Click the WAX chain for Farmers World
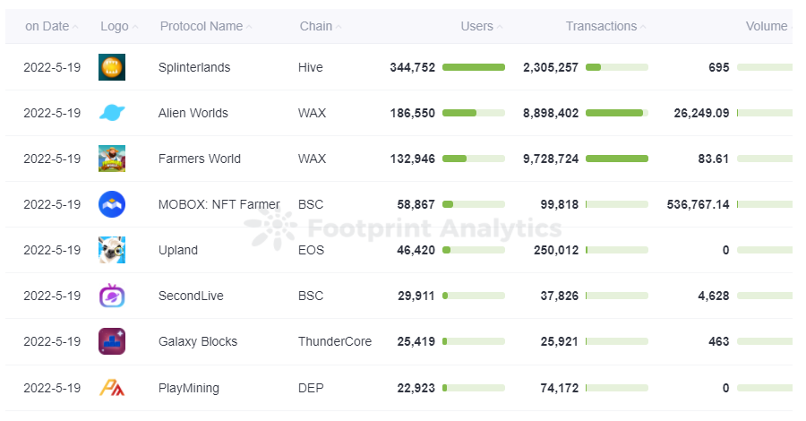The image size is (806, 421). coord(312,159)
